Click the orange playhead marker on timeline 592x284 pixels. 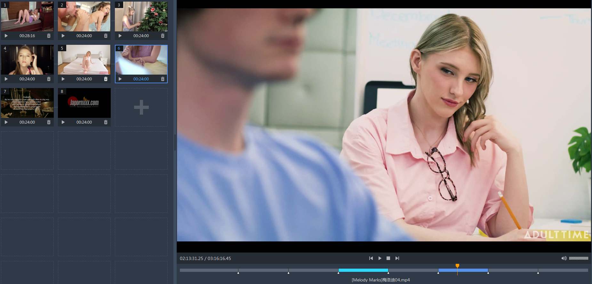click(457, 266)
